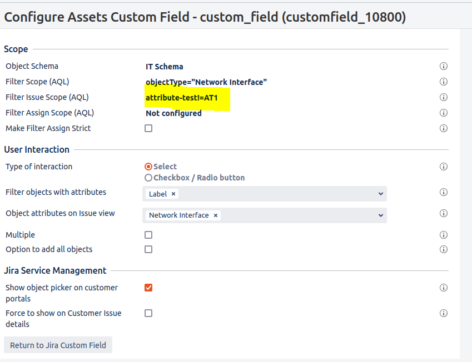472x362 pixels.
Task: Click info icon for Filter Assign Scope
Action: point(444,113)
